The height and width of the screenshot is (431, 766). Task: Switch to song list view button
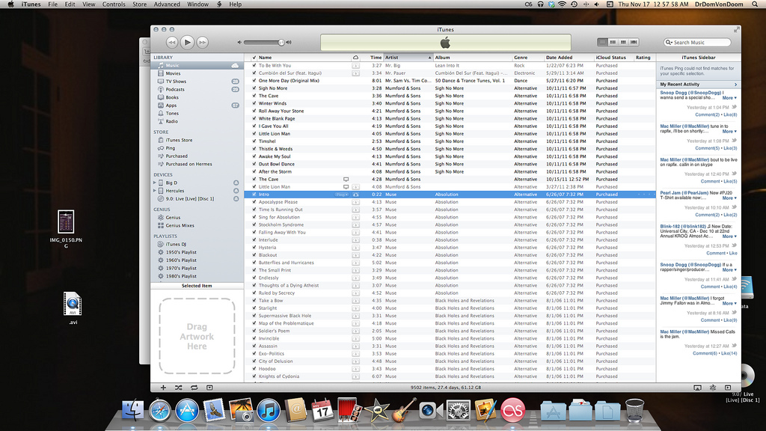click(602, 43)
